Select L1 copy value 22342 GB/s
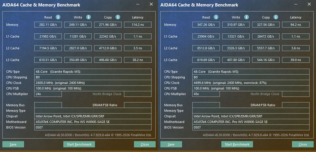Viewport: 316px width, 152px height. tap(108, 36)
